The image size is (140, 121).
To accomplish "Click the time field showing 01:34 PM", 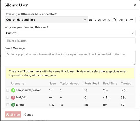I will coord(126,20).
